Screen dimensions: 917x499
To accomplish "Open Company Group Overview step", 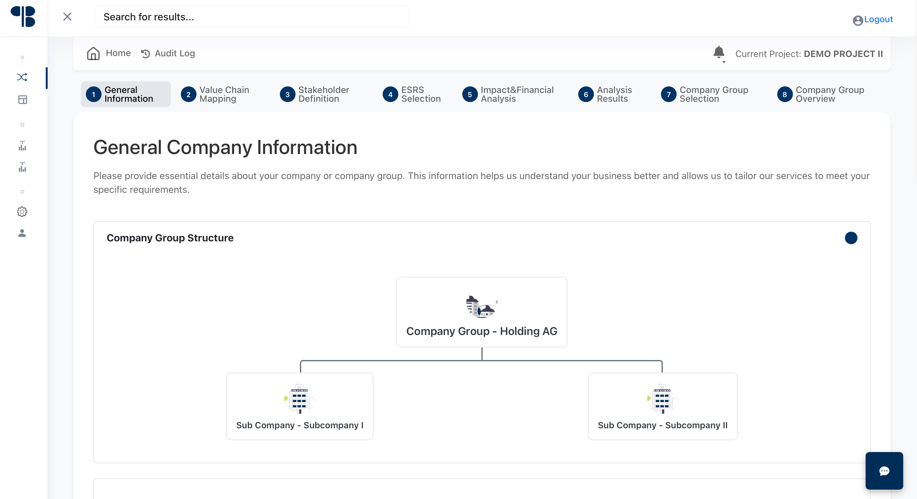I will tap(821, 94).
